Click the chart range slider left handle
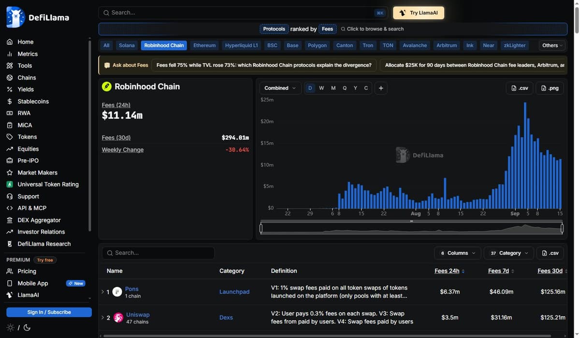The height and width of the screenshot is (338, 580). click(261, 228)
